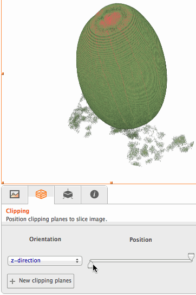The width and height of the screenshot is (196, 295).
Task: Click the middle of the Position slider track
Action: click(141, 261)
